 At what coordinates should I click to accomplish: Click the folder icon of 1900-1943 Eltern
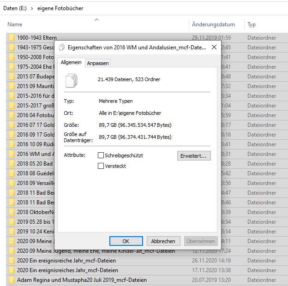tap(12, 38)
